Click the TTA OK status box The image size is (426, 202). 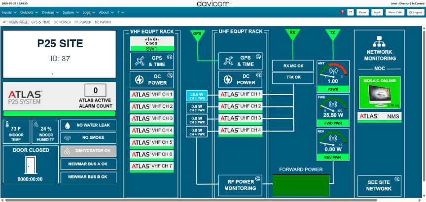coord(293,78)
